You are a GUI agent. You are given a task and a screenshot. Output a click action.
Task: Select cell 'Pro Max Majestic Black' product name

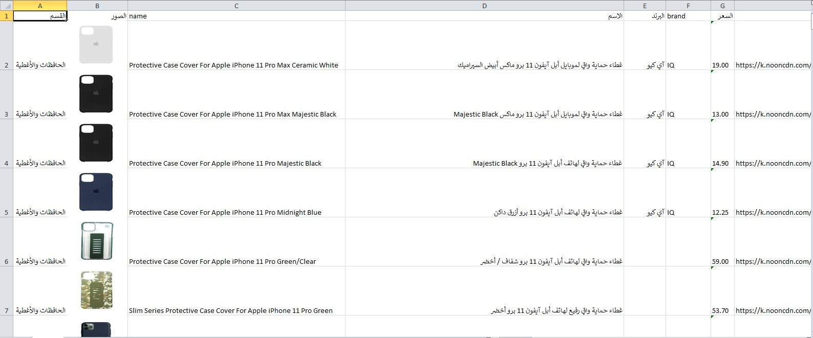(237, 95)
